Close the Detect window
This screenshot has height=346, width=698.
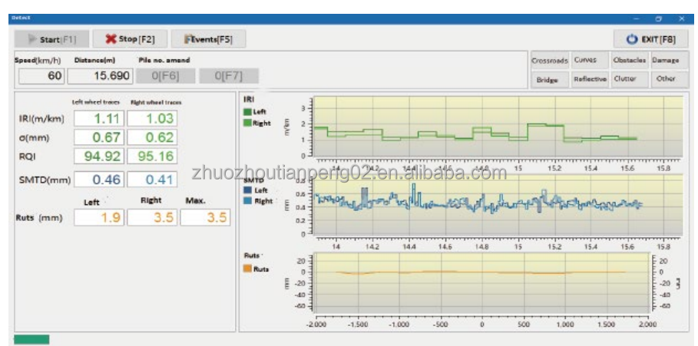click(x=682, y=18)
